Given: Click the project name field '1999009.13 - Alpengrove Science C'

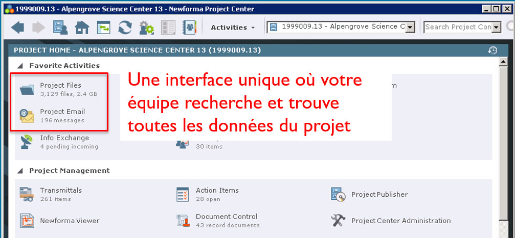Looking at the screenshot, I should [x=341, y=27].
